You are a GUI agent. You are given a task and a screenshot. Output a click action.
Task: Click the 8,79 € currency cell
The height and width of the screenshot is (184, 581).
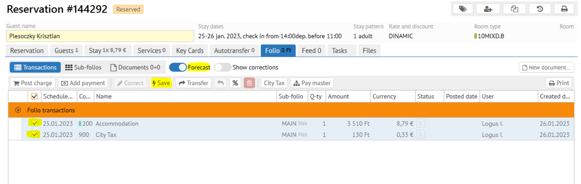point(405,123)
